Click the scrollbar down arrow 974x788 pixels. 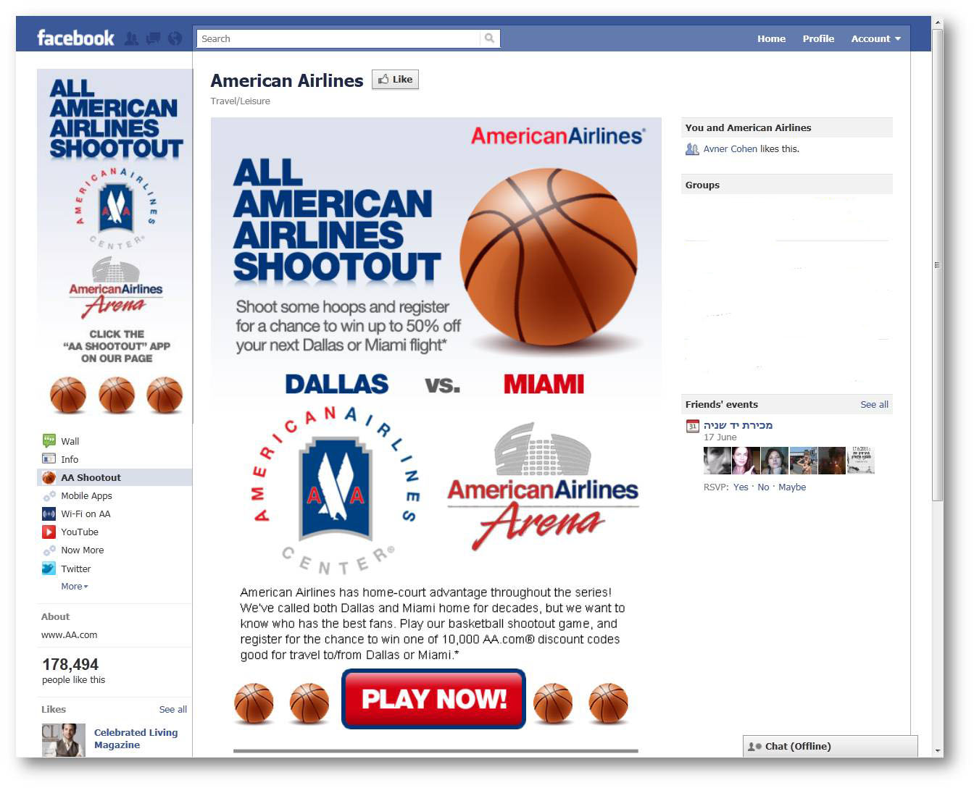coord(938,751)
